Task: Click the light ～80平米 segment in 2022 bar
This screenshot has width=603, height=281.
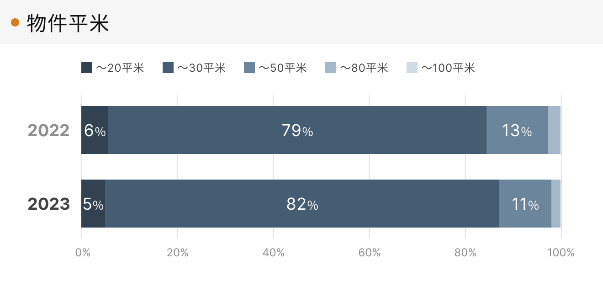Action: click(554, 130)
